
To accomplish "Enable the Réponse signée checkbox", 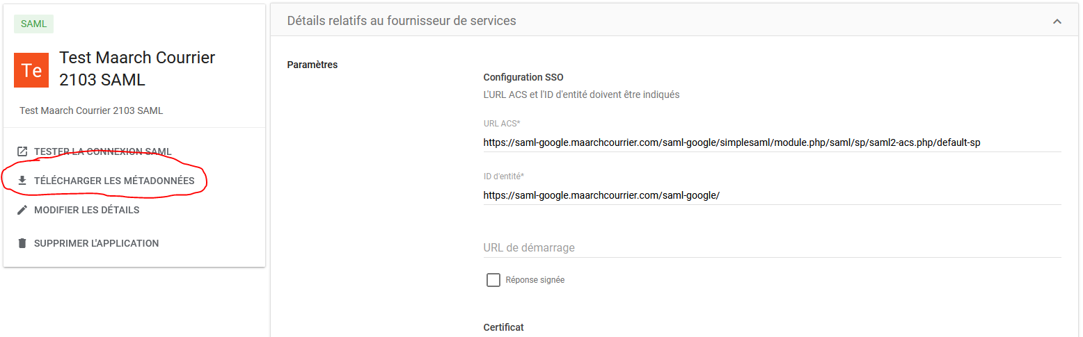I will click(x=493, y=280).
